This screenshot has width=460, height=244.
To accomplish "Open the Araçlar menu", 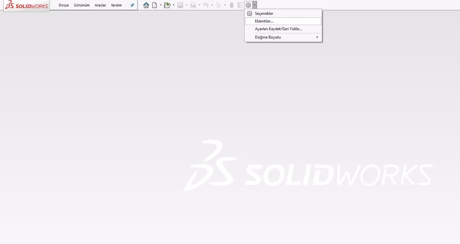I will (100, 5).
